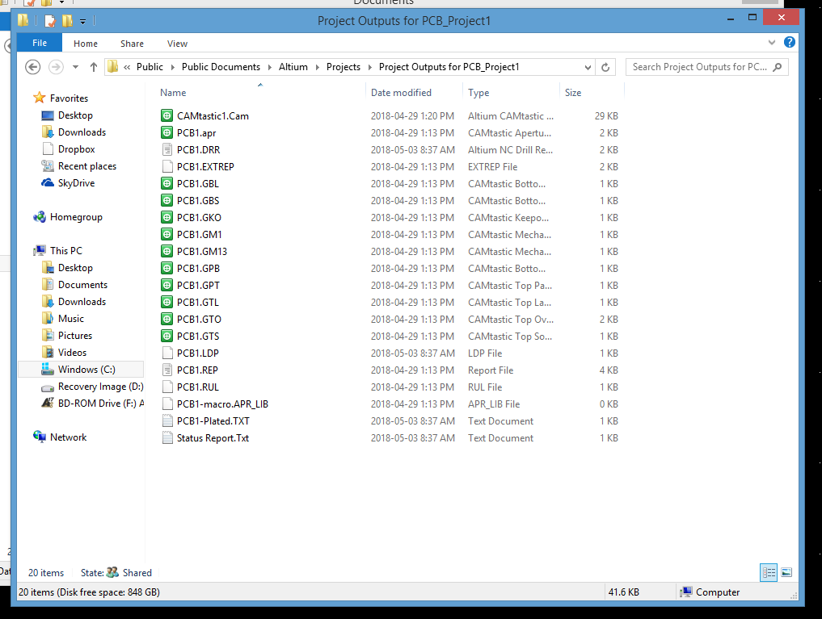Open the Help question mark icon

click(x=790, y=43)
